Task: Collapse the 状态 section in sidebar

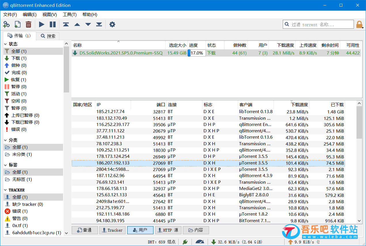Action: pyautogui.click(x=6, y=44)
